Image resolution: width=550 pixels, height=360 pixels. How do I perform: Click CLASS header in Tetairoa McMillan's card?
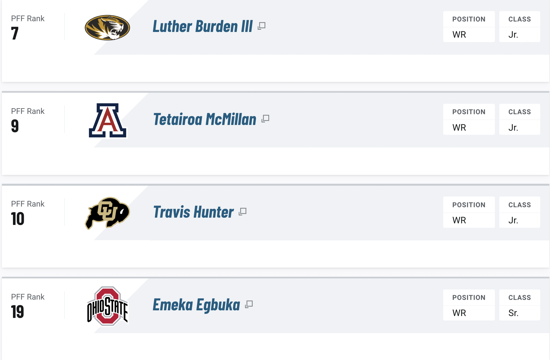(x=519, y=112)
